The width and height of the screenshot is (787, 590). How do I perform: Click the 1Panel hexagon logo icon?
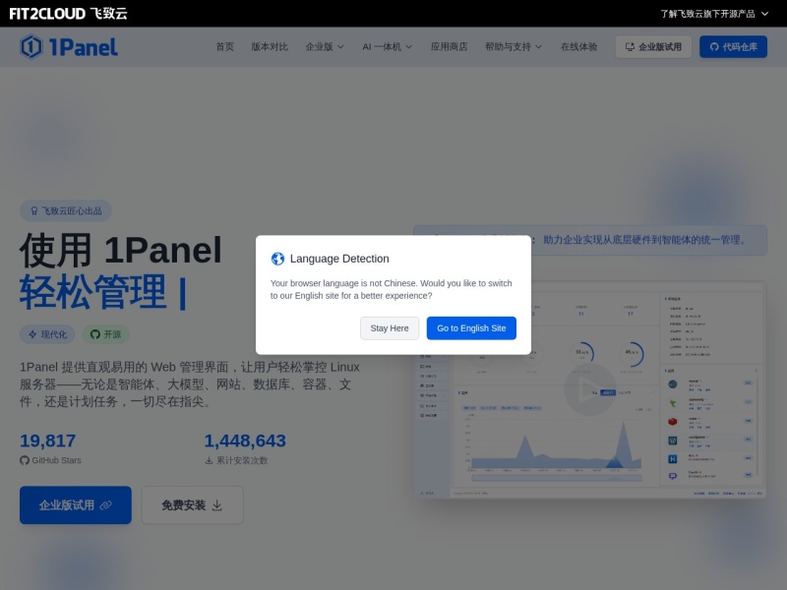click(x=31, y=46)
